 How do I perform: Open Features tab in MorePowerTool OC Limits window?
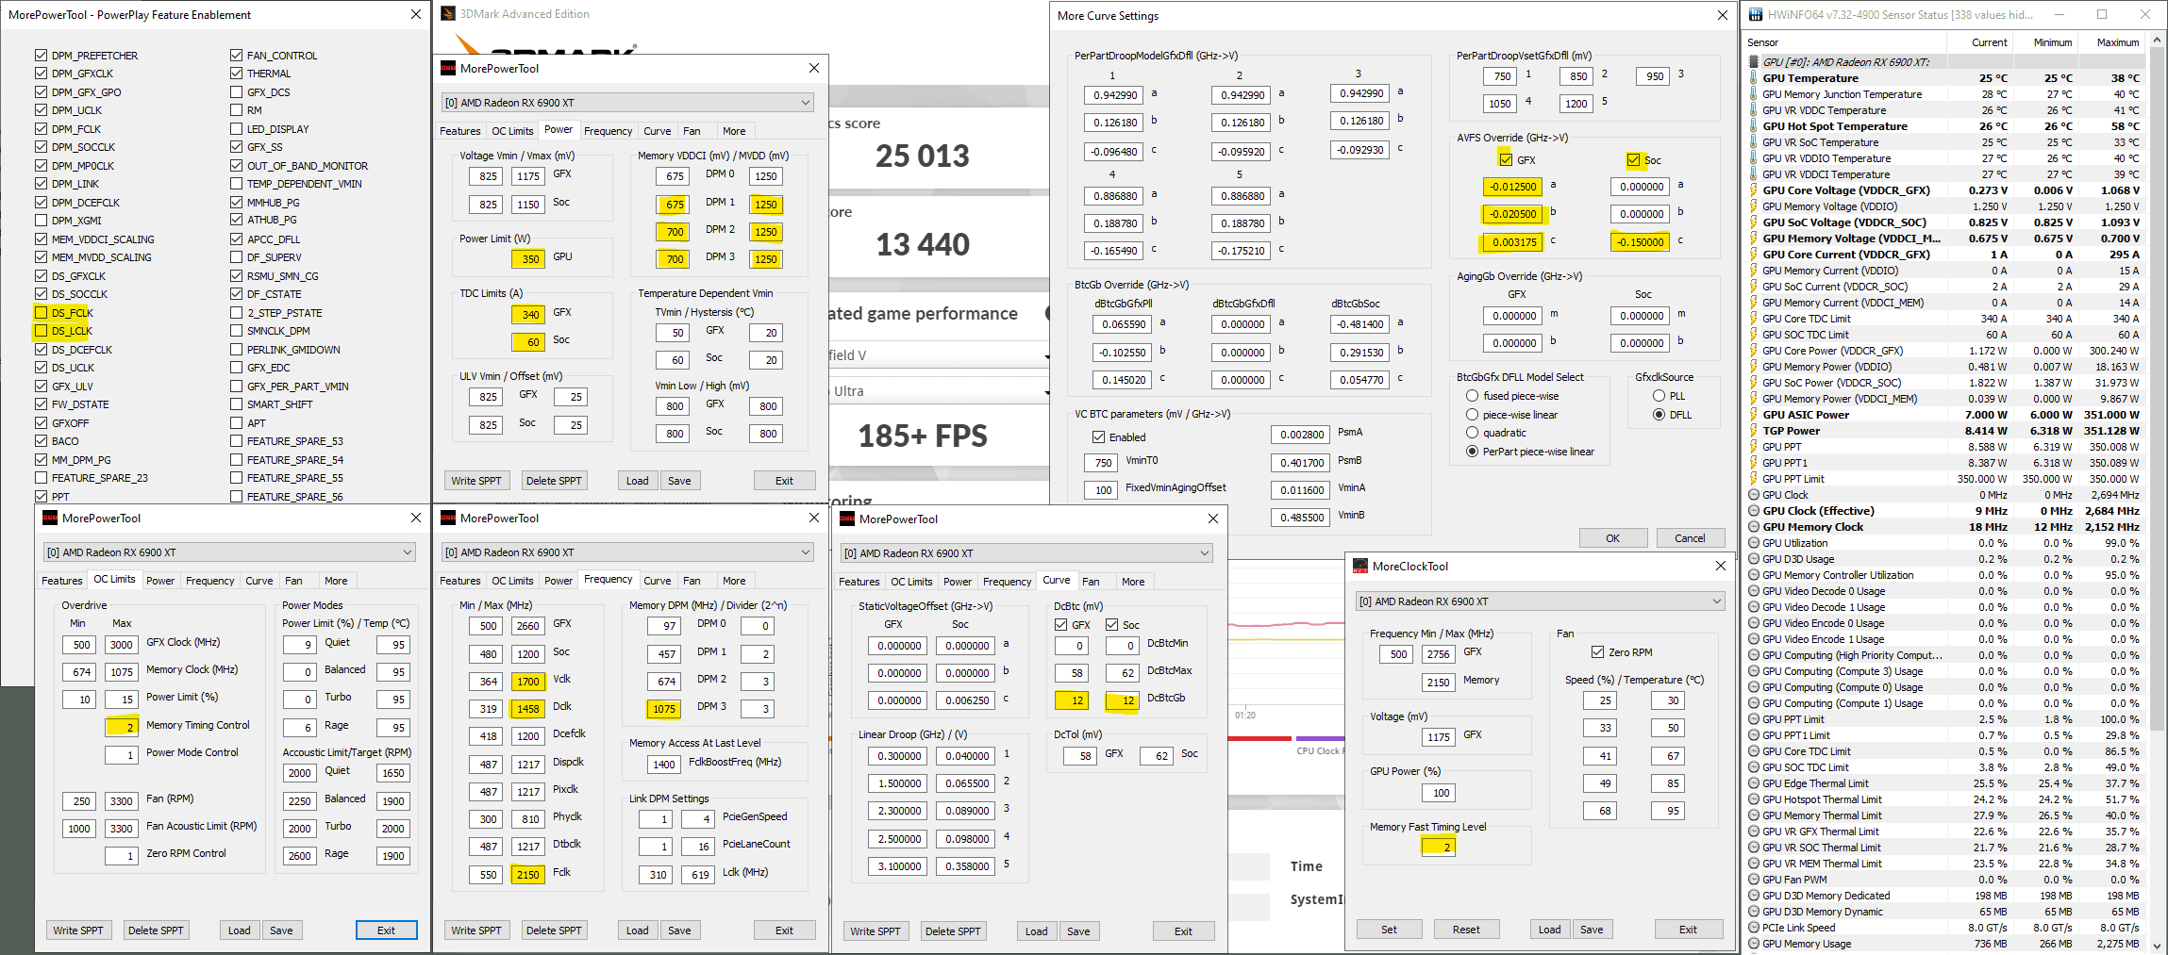pos(62,581)
